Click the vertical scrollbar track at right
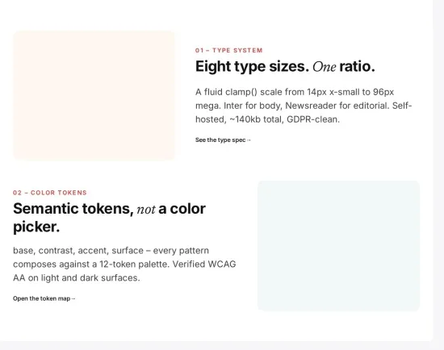The height and width of the screenshot is (350, 444). coord(438,170)
